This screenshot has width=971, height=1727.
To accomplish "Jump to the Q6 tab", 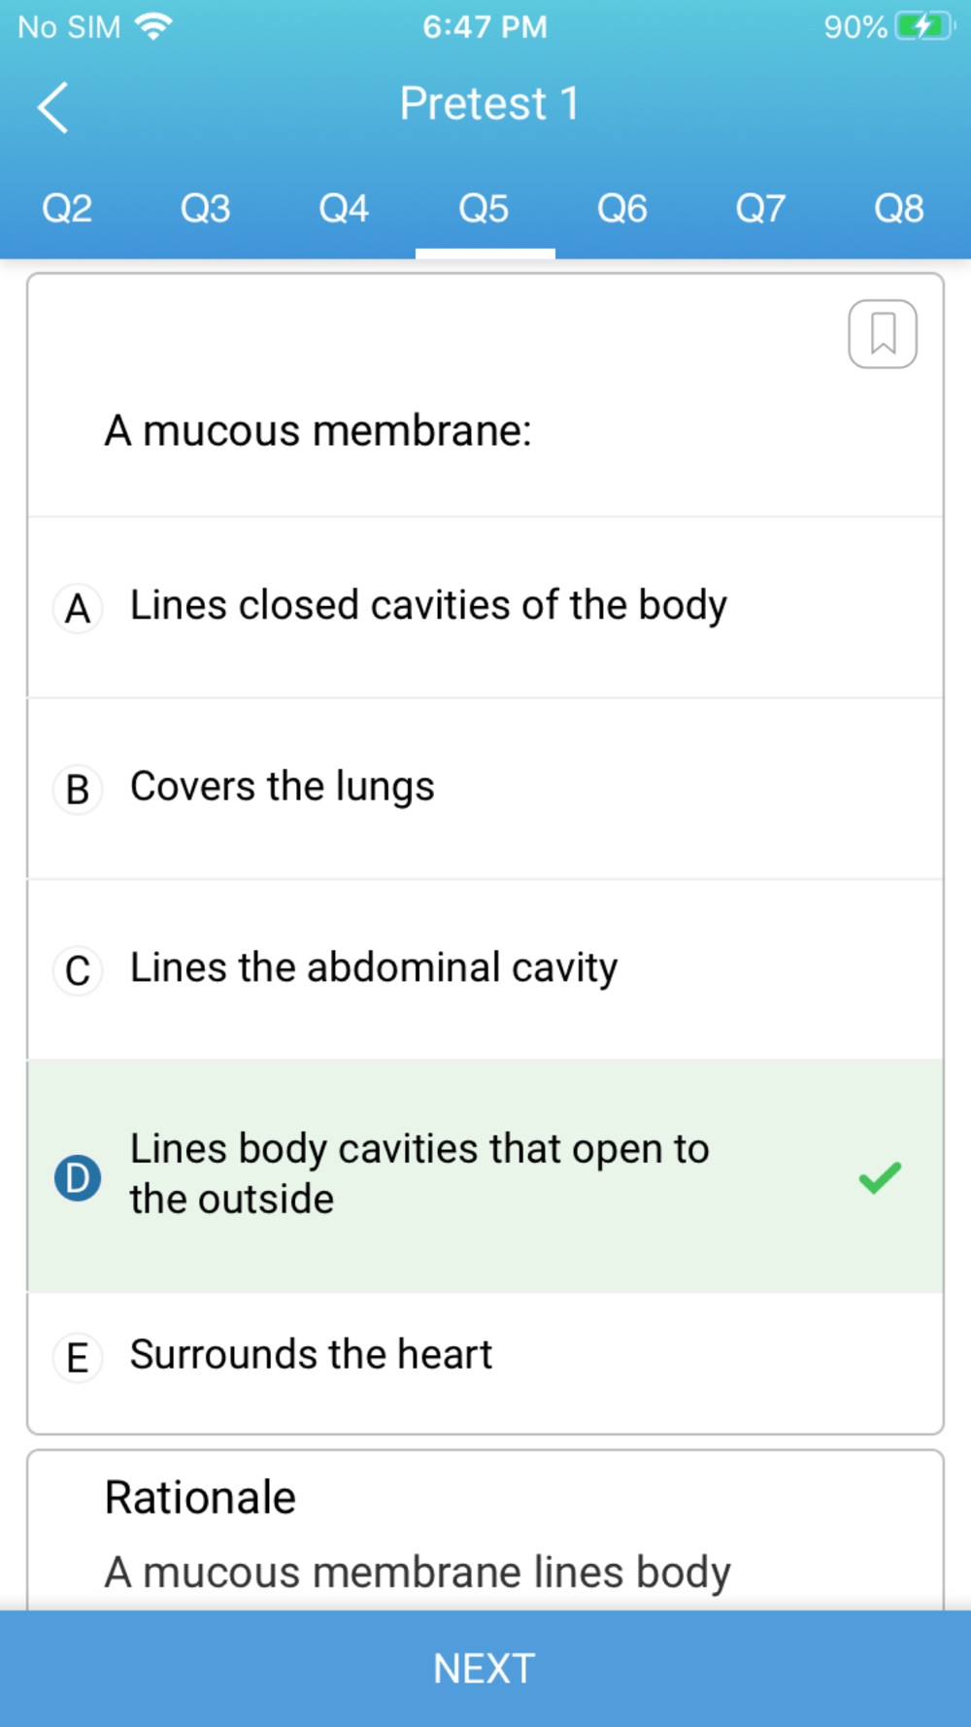I will coord(622,209).
